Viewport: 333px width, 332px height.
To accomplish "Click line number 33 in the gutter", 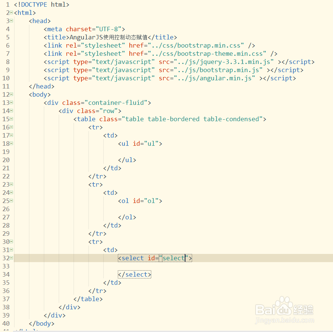I will click(x=6, y=266).
